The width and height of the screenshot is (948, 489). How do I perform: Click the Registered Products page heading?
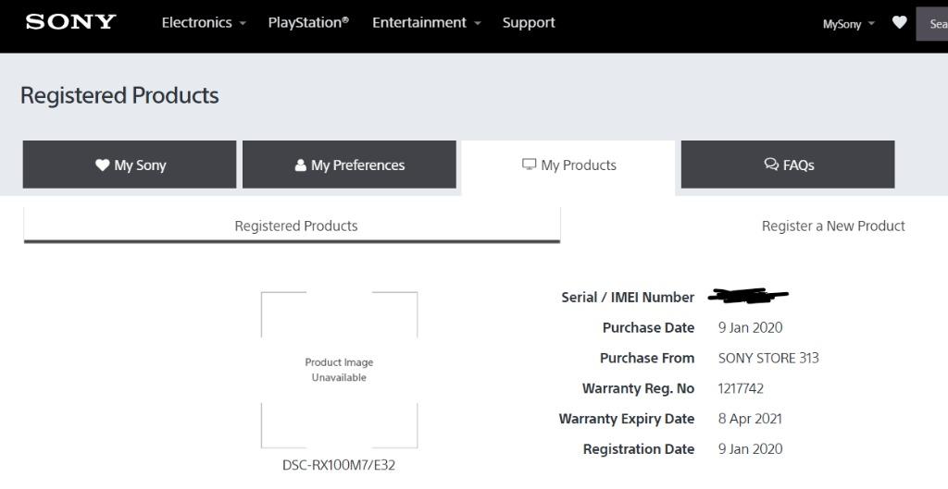pyautogui.click(x=119, y=95)
